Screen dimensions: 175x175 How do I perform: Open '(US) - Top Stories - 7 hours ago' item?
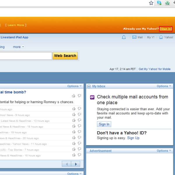(x=20, y=150)
